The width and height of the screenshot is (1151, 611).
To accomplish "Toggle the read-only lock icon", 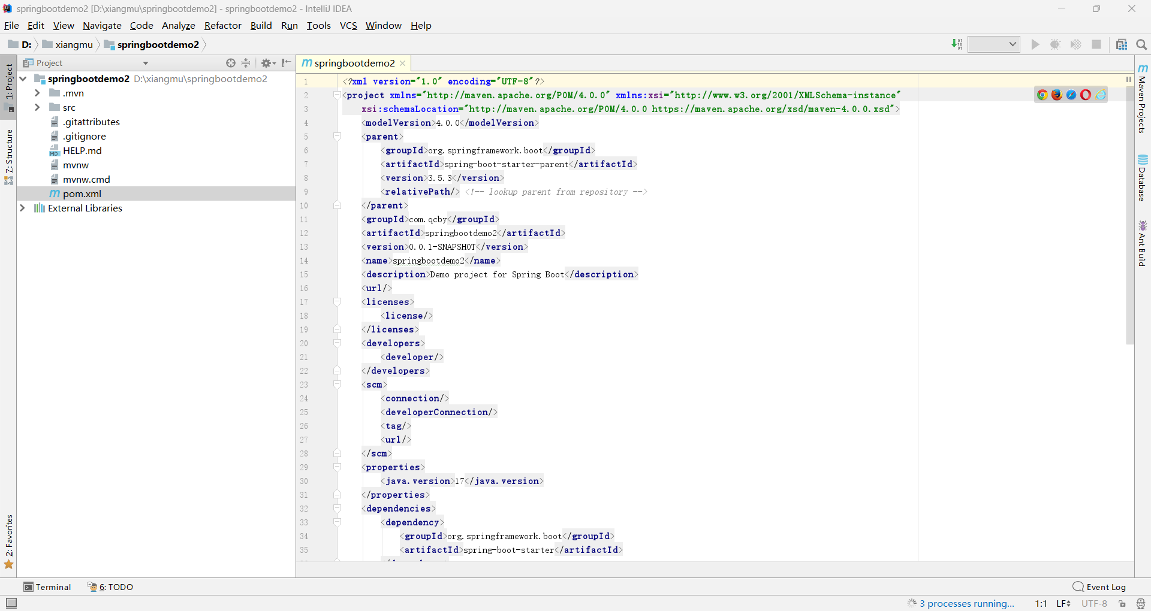I will [x=1122, y=603].
